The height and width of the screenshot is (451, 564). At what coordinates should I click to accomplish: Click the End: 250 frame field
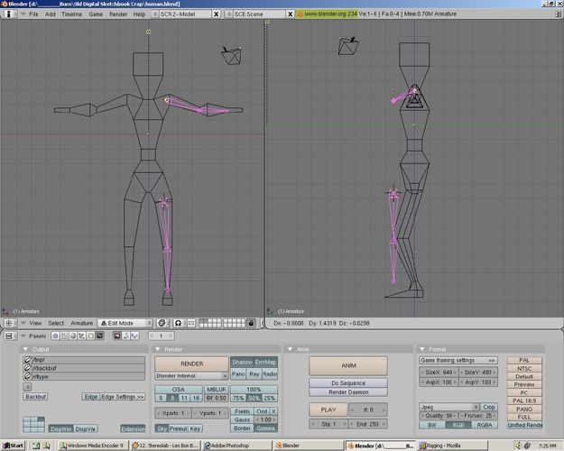click(x=367, y=424)
